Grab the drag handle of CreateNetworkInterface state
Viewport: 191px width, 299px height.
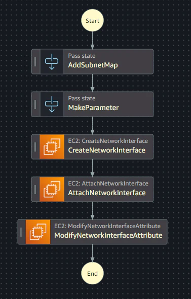35,146
